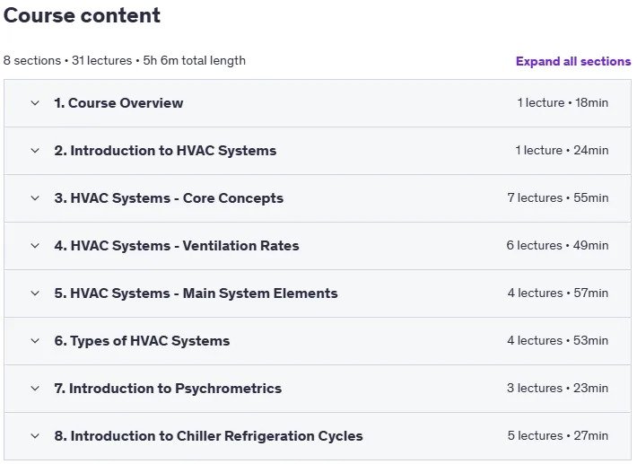This screenshot has height=464, width=637.
Task: Select '4. HVAC Systems - Ventilation Rates' heading
Action: click(177, 245)
